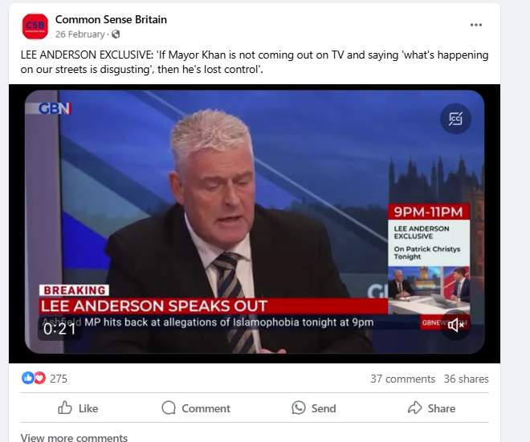Viewport: 530px width, 442px height.
Task: Click the blue like reaction emoji
Action: [28, 378]
